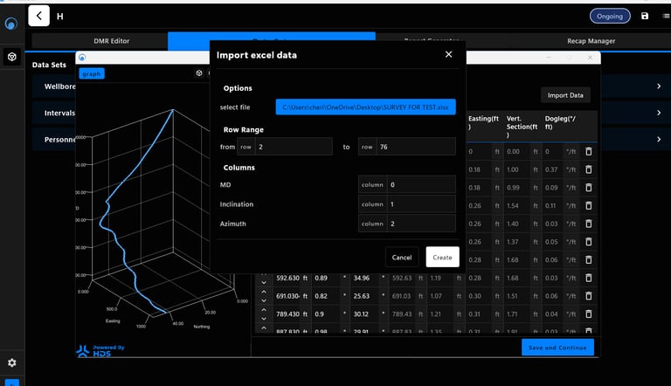This screenshot has width=671, height=386.
Task: Set the MD column number field
Action: pos(421,185)
